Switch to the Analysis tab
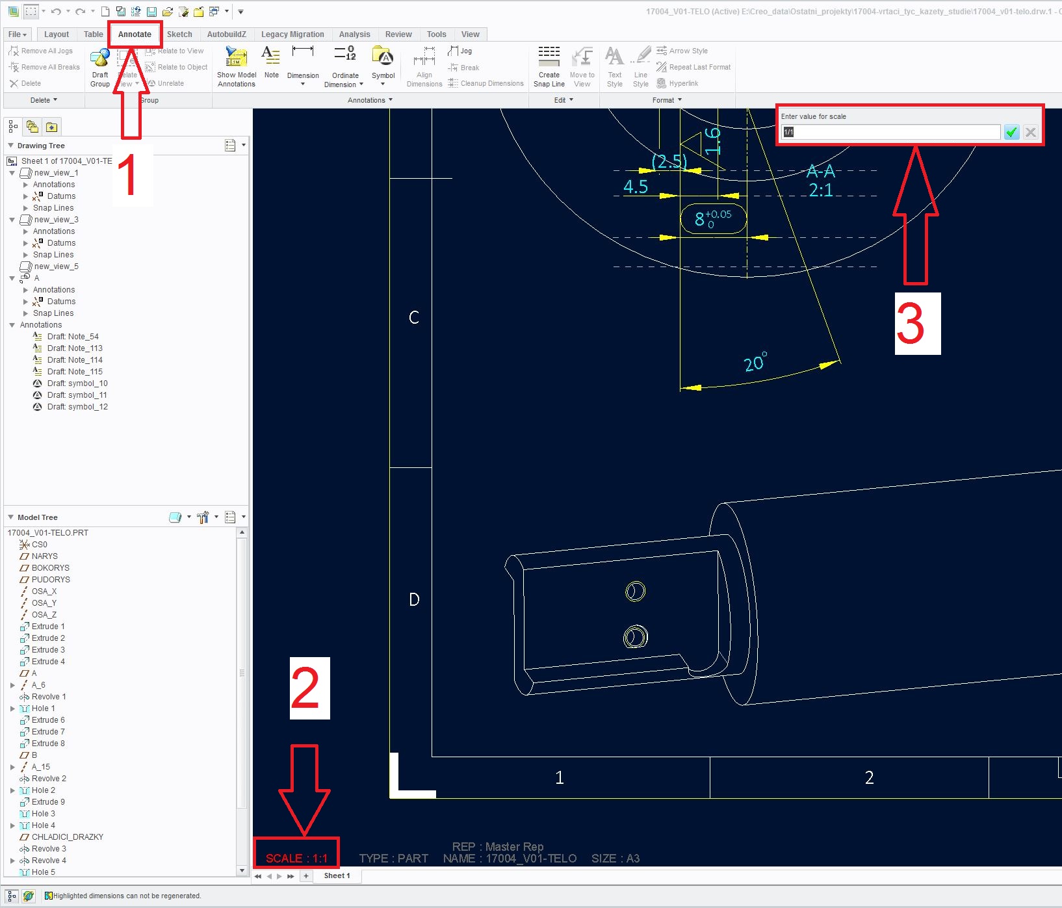The width and height of the screenshot is (1062, 908). (x=354, y=34)
